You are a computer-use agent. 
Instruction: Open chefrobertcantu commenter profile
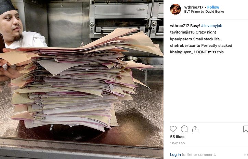(185, 45)
